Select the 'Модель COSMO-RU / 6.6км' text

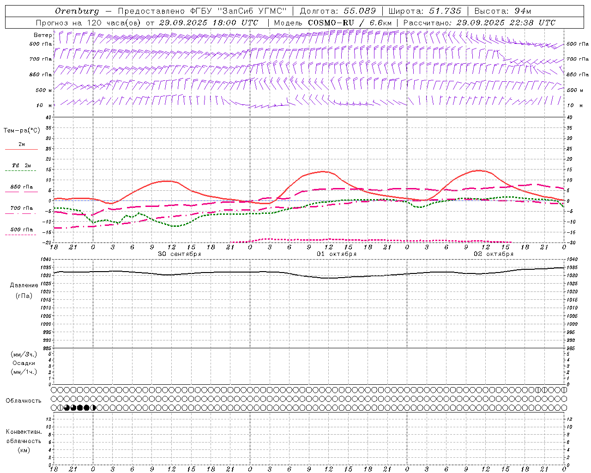333,23
